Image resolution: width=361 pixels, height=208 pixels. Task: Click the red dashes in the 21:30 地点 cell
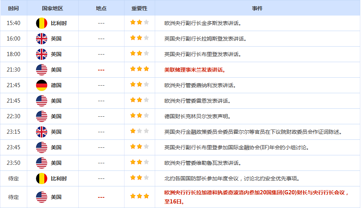(x=101, y=70)
